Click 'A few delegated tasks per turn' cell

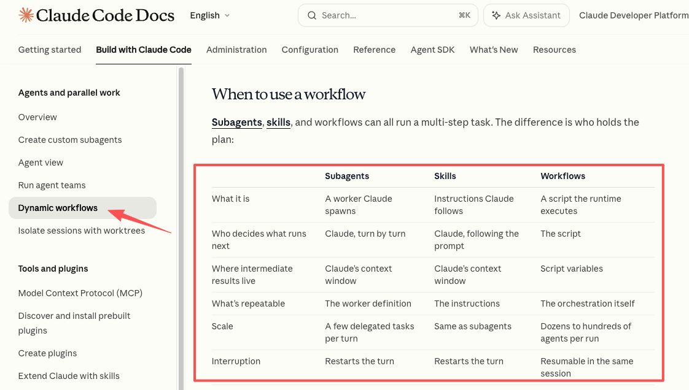tap(370, 332)
